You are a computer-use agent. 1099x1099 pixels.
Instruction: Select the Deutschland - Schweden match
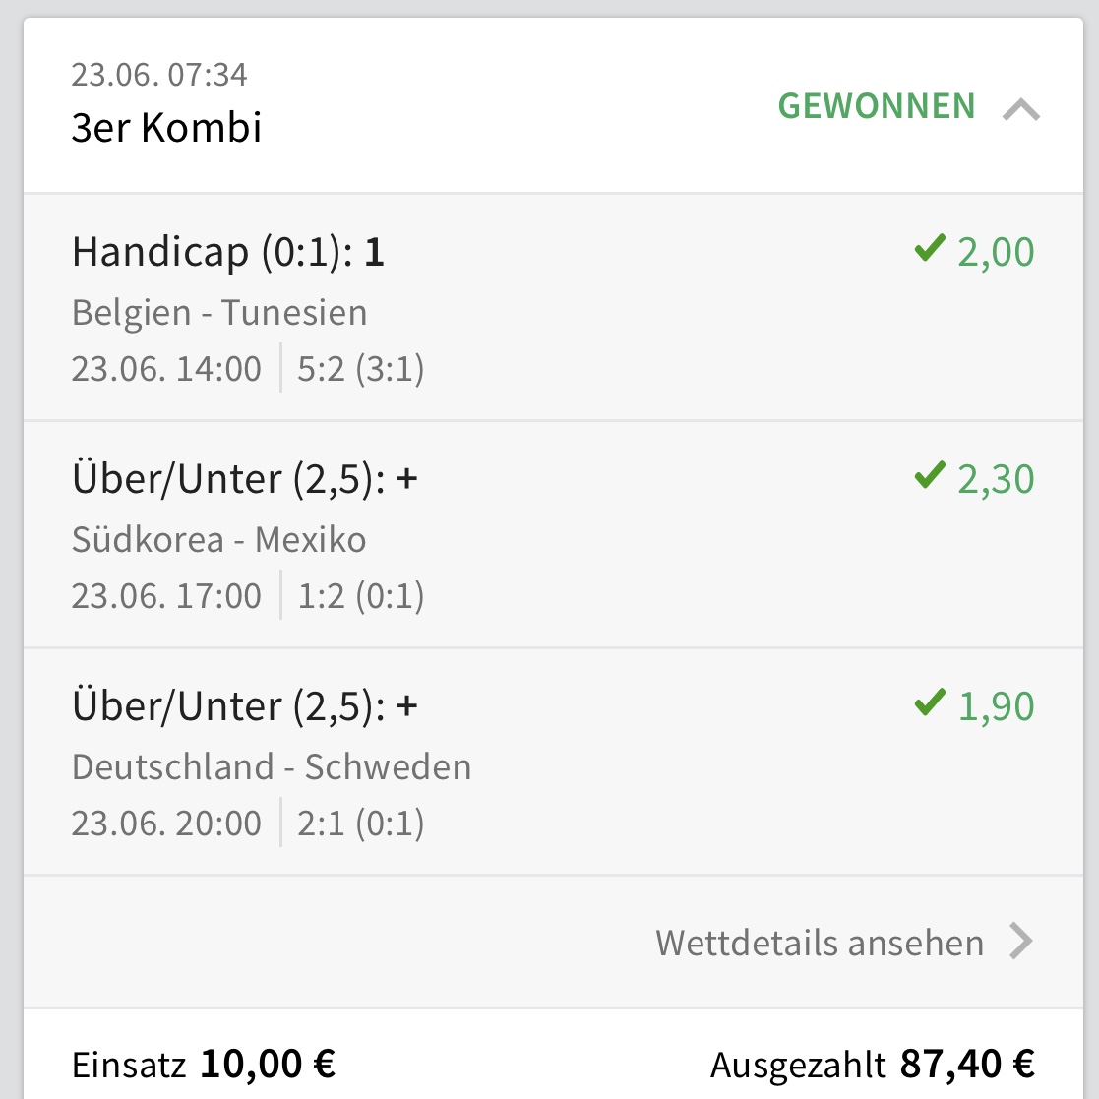click(272, 766)
